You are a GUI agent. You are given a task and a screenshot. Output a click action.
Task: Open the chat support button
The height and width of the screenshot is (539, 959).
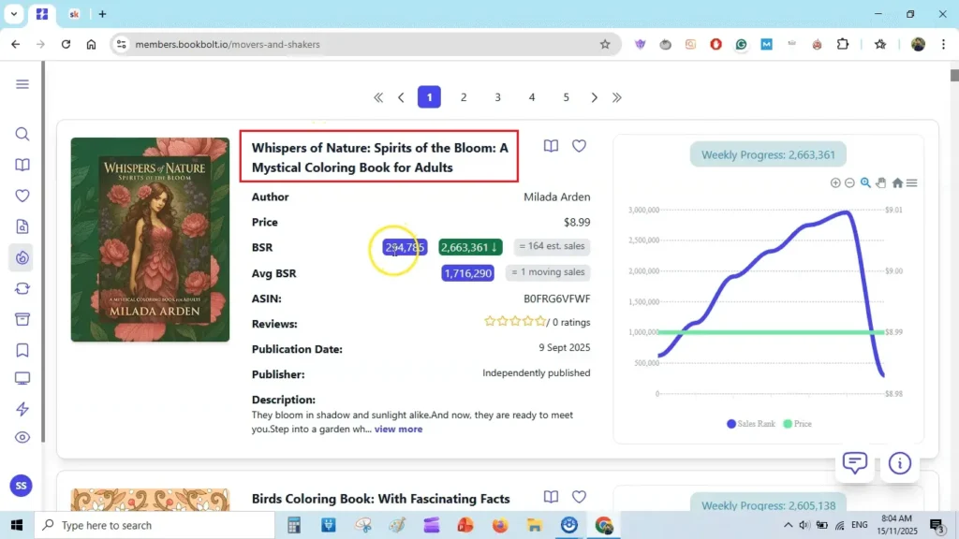click(x=854, y=463)
